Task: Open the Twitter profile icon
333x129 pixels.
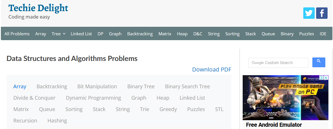Action: 309,13
